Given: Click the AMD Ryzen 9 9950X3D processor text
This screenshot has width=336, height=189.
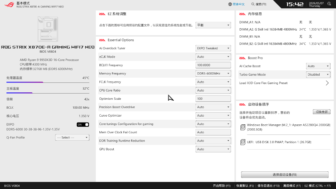Looking at the screenshot, I should click(49, 60).
